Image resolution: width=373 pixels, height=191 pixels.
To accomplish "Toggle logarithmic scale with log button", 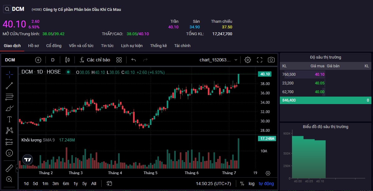I will click(251, 184).
